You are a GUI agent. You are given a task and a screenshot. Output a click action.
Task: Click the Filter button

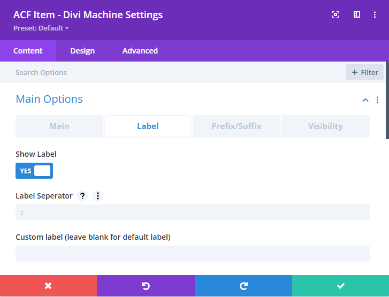tap(365, 72)
